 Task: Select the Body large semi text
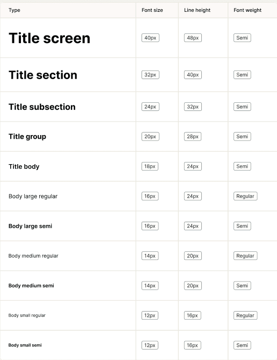pyautogui.click(x=30, y=226)
